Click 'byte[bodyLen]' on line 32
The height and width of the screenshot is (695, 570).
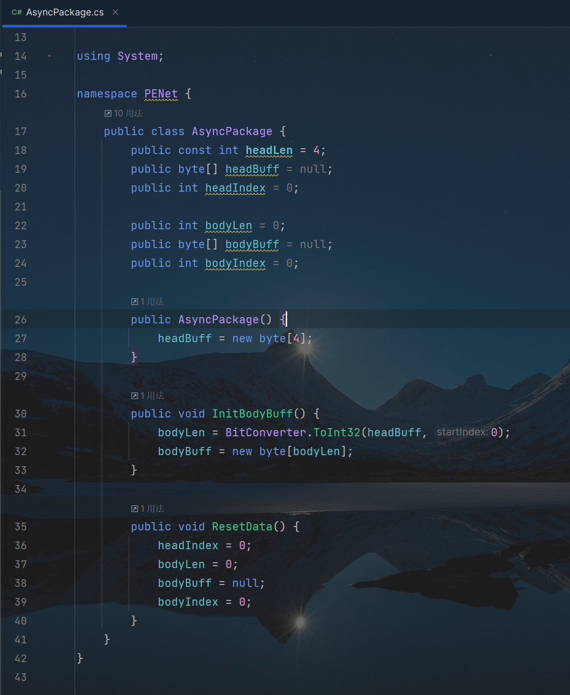click(303, 452)
